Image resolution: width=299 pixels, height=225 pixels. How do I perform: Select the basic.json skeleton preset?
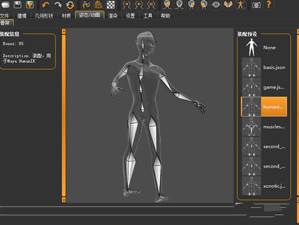(264, 67)
